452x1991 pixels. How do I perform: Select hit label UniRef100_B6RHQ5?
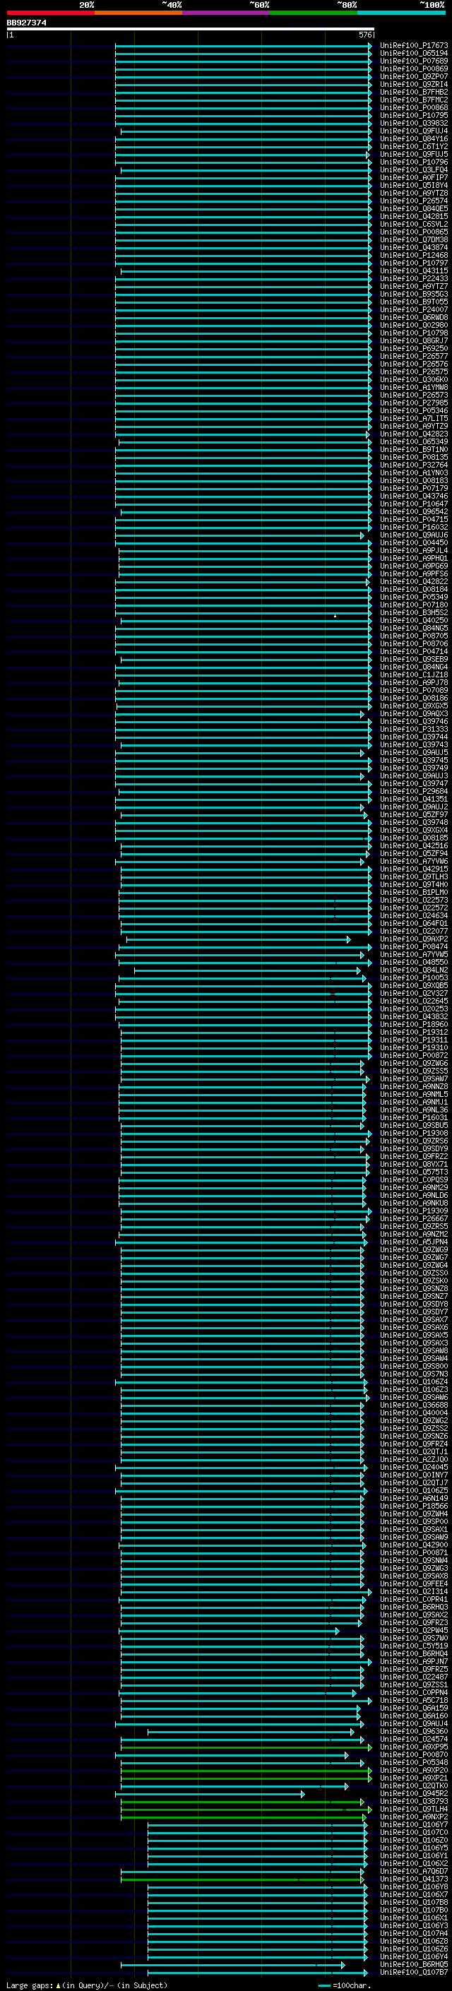414,1964
